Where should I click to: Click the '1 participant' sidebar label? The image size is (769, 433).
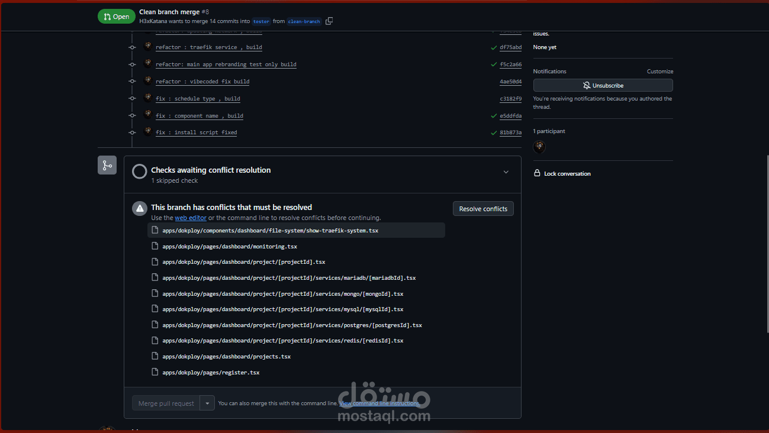(x=549, y=131)
